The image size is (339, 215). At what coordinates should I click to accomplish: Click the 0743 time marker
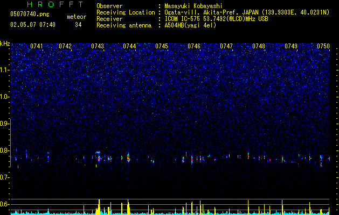click(98, 46)
